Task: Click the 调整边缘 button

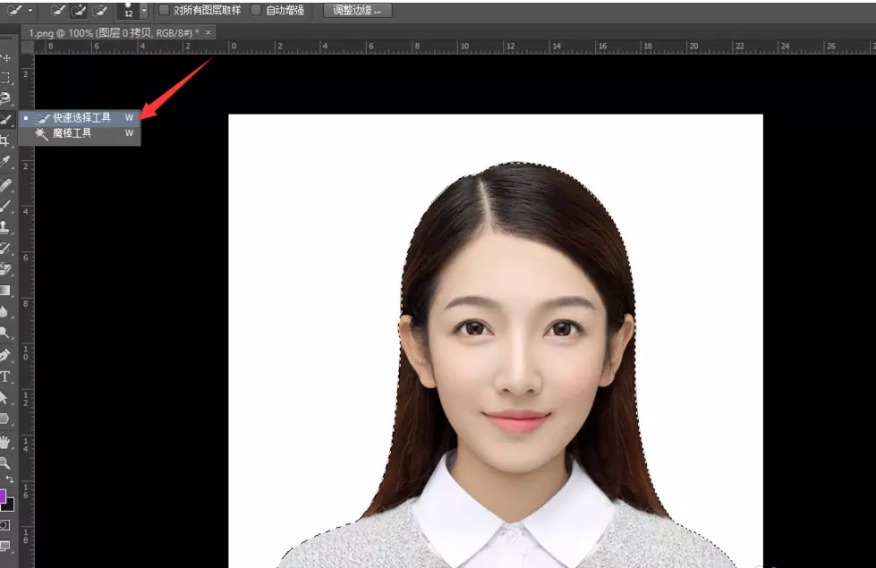Action: pyautogui.click(x=357, y=11)
